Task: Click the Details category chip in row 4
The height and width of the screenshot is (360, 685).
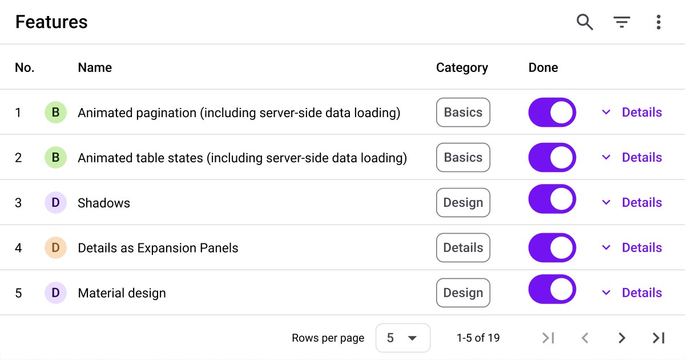Action: pyautogui.click(x=463, y=248)
